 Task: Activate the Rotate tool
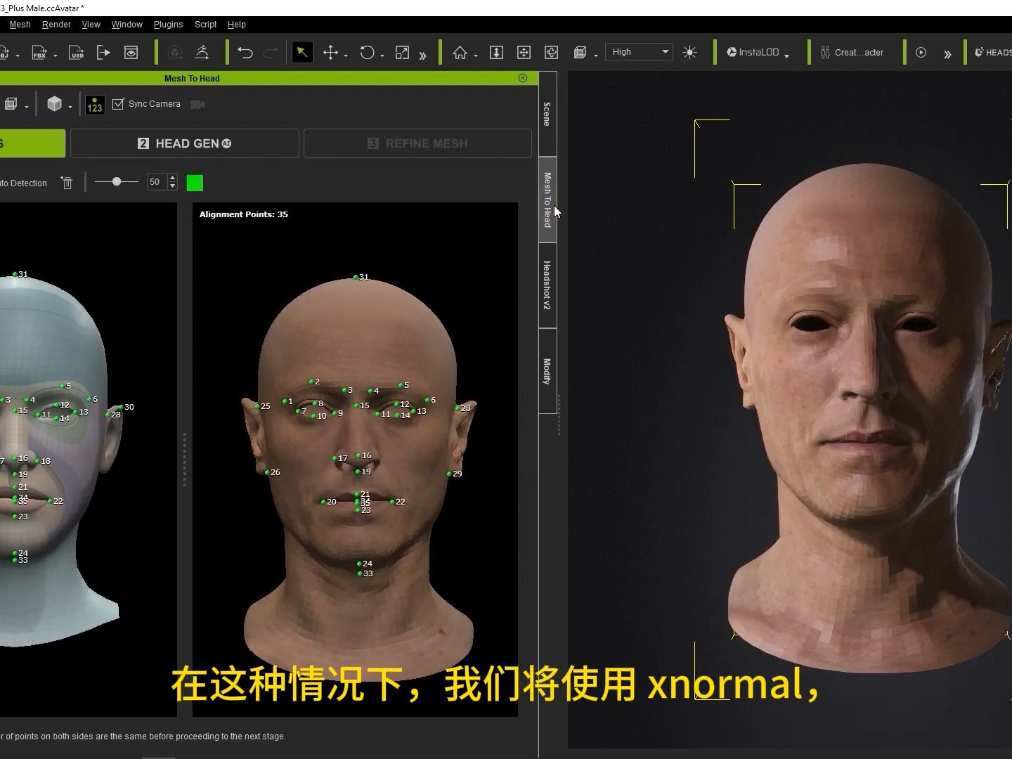(367, 53)
